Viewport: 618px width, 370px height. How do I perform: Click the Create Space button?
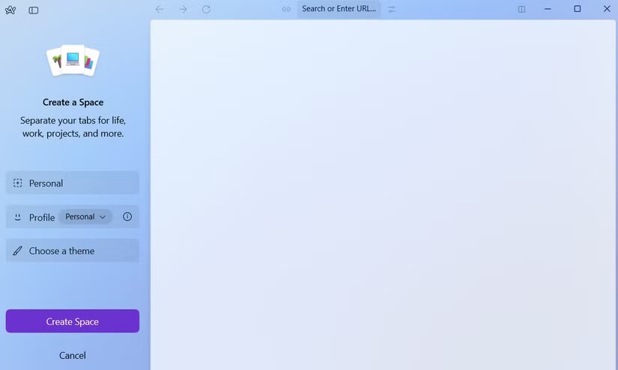(73, 321)
